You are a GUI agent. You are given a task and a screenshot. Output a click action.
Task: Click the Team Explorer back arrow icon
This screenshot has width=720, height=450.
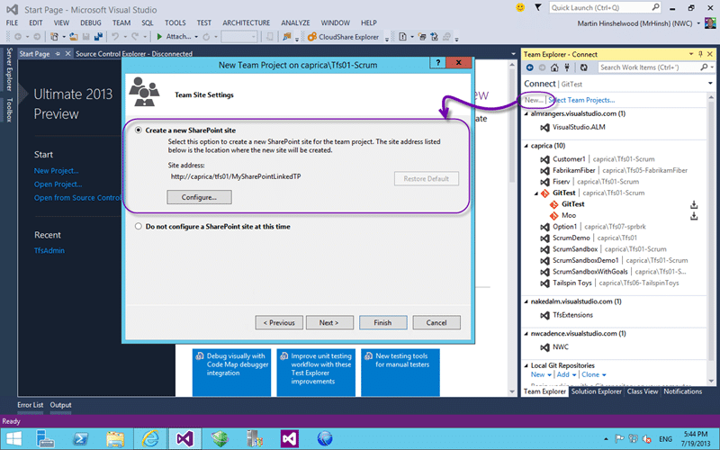[530, 67]
